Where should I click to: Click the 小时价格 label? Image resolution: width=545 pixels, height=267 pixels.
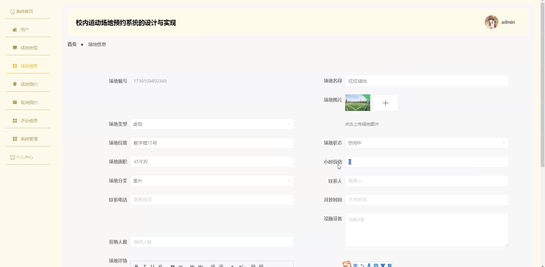click(x=333, y=162)
